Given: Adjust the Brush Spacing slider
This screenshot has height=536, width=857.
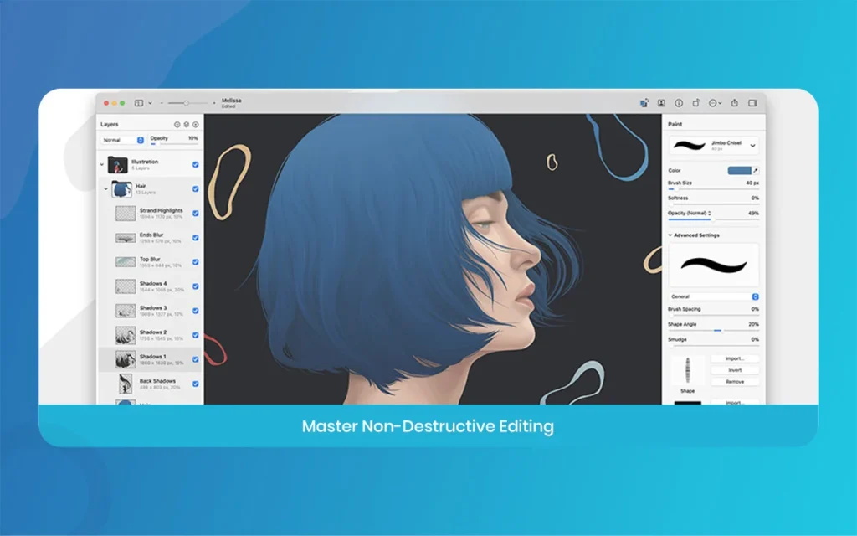Looking at the screenshot, I should click(x=713, y=316).
